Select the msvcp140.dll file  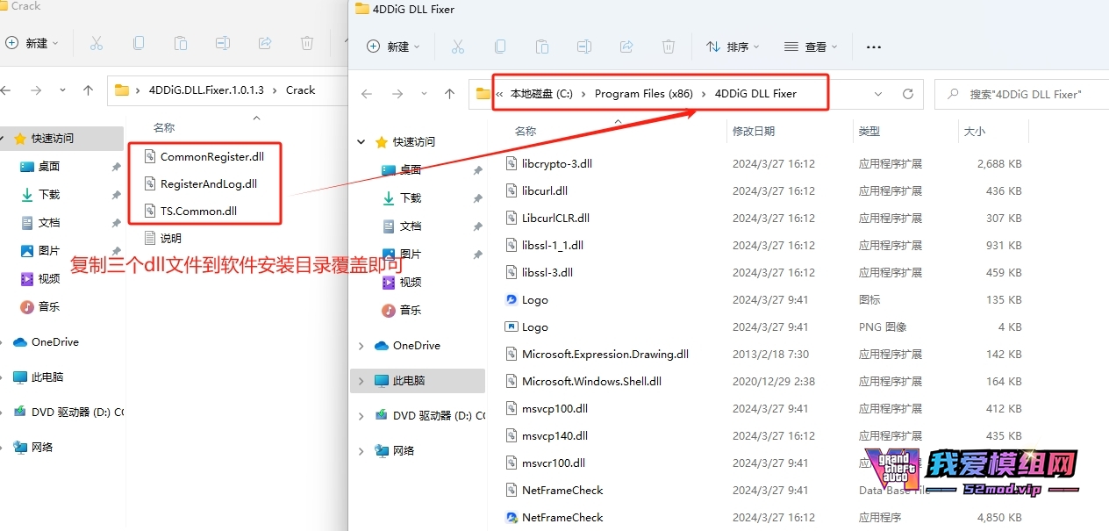coord(554,436)
